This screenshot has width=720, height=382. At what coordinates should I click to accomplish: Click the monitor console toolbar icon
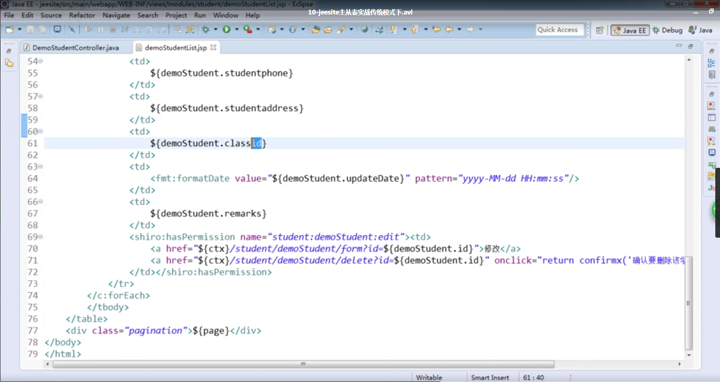(x=57, y=29)
